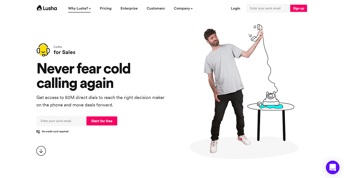The height and width of the screenshot is (178, 344).
Task: Click the down arrow circle icon
Action: pos(41,151)
